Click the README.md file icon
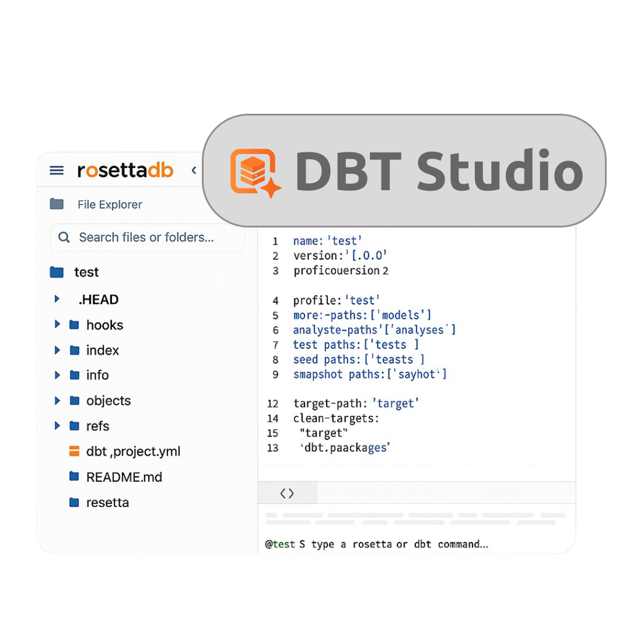Image resolution: width=630 pixels, height=630 pixels. [74, 477]
